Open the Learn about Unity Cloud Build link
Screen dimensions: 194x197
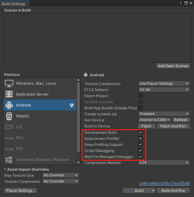(x=164, y=183)
